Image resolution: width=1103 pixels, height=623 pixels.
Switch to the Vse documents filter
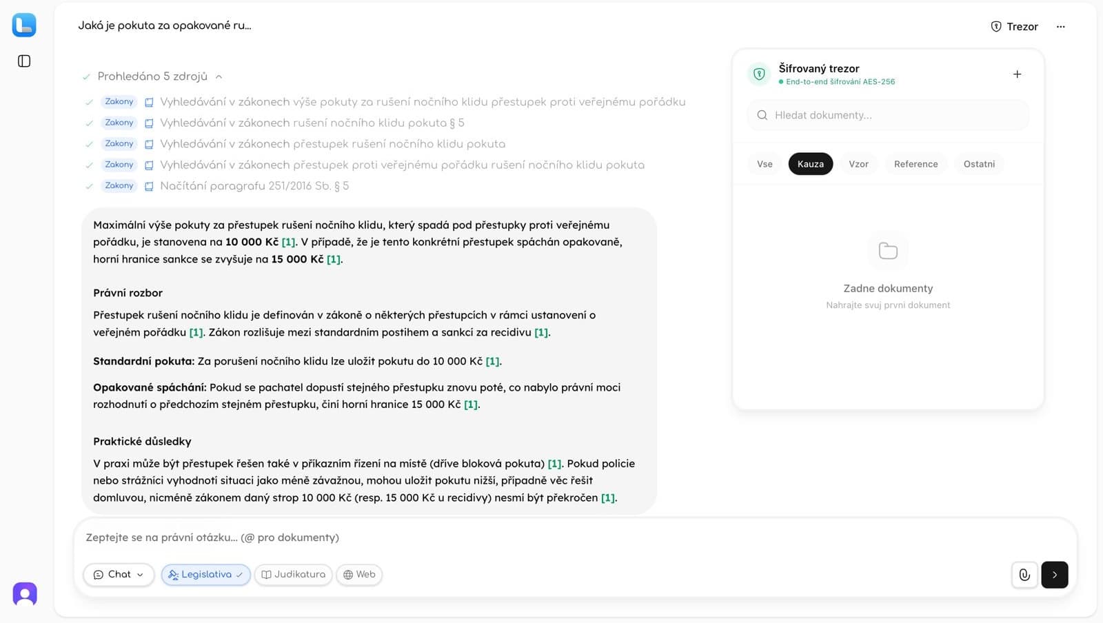click(x=764, y=164)
